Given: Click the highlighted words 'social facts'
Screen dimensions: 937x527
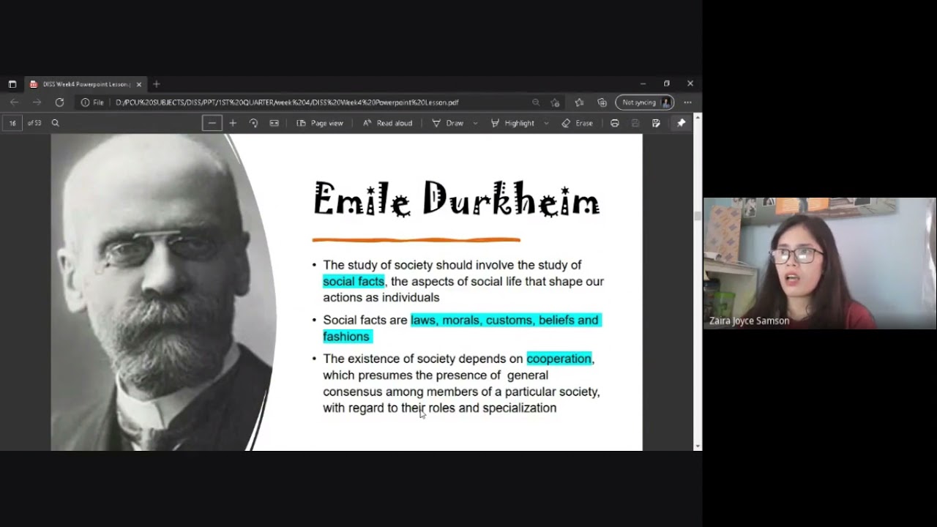Looking at the screenshot, I should [354, 281].
